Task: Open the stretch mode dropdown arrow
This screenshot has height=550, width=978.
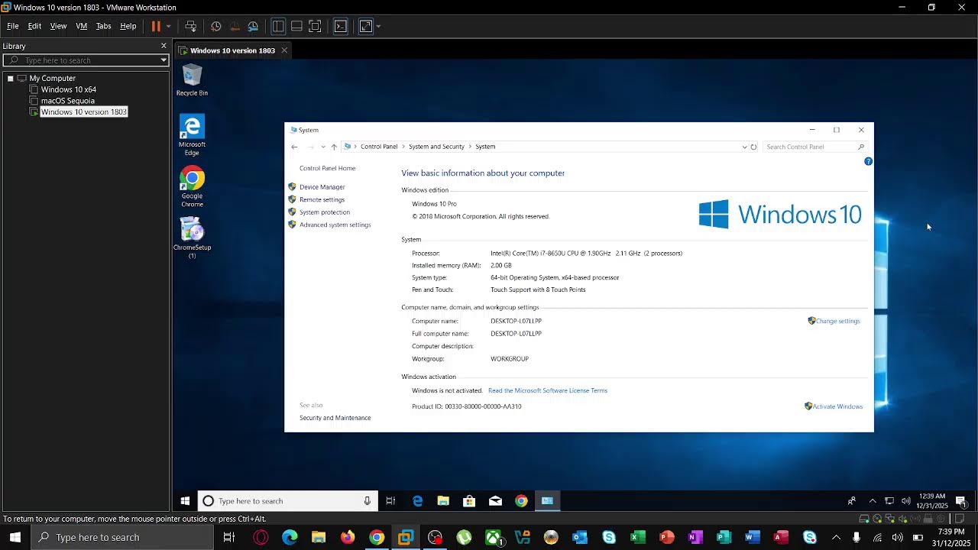Action: (378, 26)
